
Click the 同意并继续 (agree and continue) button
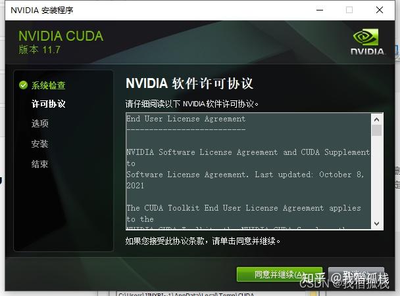(280, 274)
